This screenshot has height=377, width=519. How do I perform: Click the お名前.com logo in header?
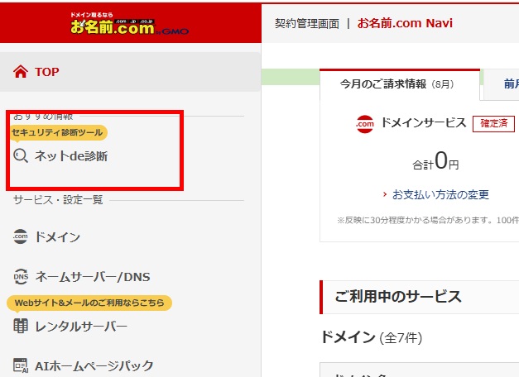(x=129, y=24)
